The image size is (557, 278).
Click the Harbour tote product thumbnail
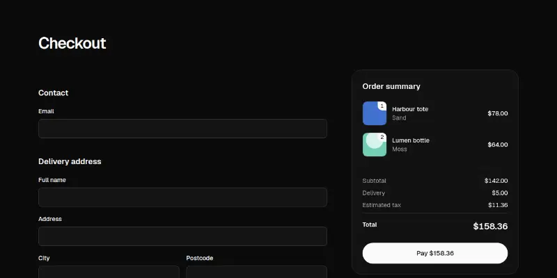[375, 113]
